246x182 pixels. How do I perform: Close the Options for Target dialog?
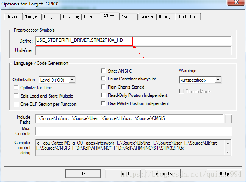[236, 2]
